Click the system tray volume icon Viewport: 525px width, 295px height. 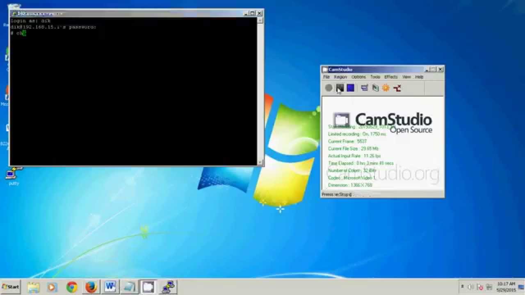click(470, 287)
